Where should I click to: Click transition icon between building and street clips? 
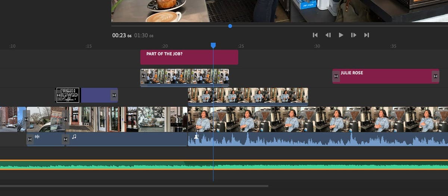click(26, 119)
